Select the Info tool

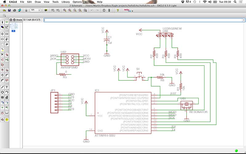pyautogui.click(x=2, y=22)
